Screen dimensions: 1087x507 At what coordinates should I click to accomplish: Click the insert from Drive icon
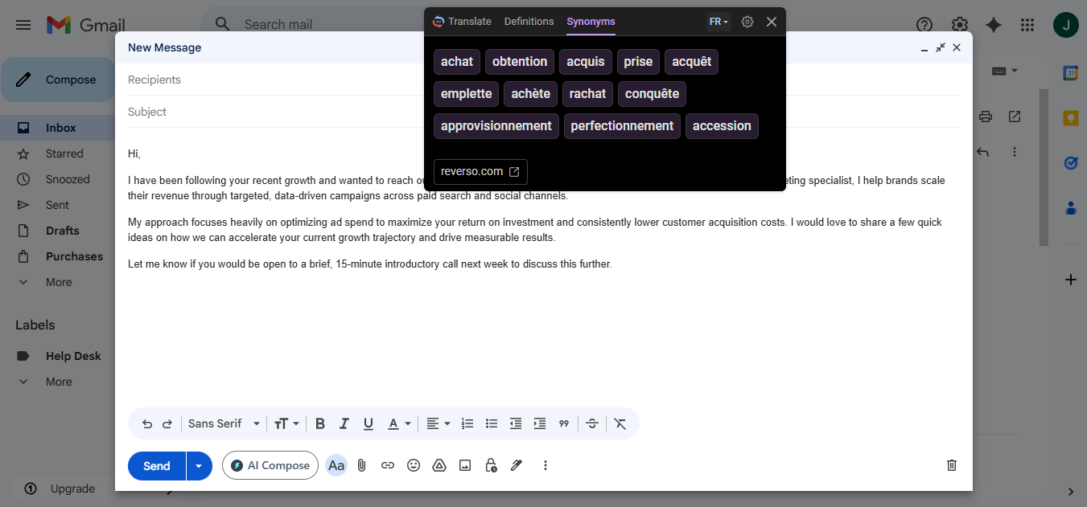[x=439, y=465]
